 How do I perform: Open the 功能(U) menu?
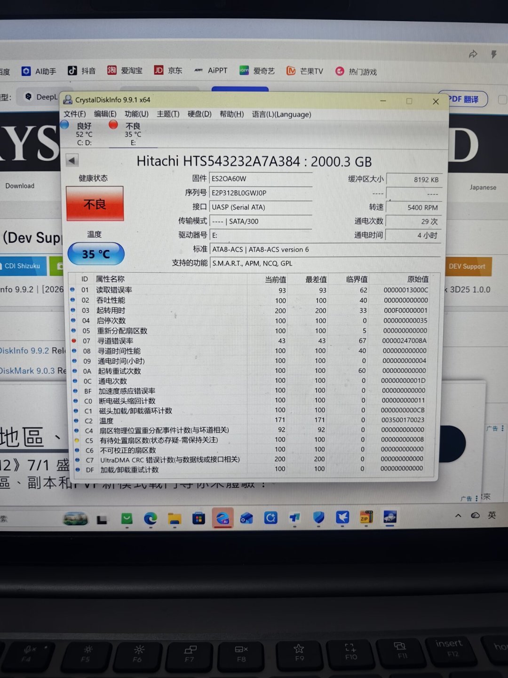tap(136, 114)
